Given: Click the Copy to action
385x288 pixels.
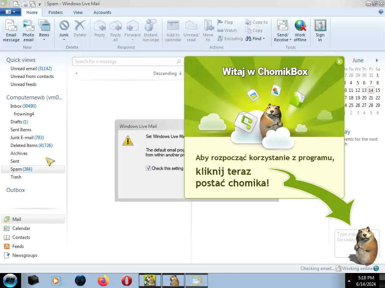Looking at the screenshot, I should pyautogui.click(x=256, y=22).
